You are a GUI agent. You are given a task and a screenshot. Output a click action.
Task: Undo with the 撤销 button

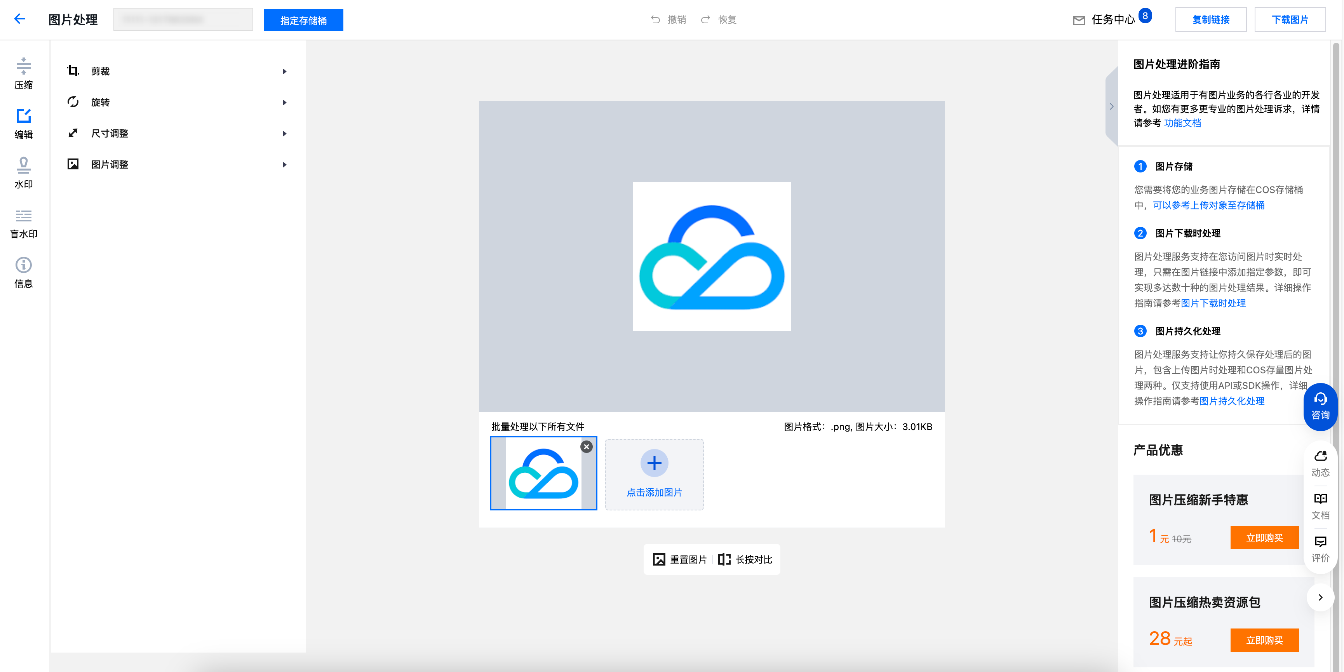tap(669, 20)
